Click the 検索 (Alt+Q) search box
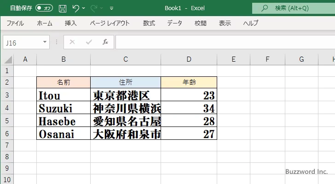 294,8
